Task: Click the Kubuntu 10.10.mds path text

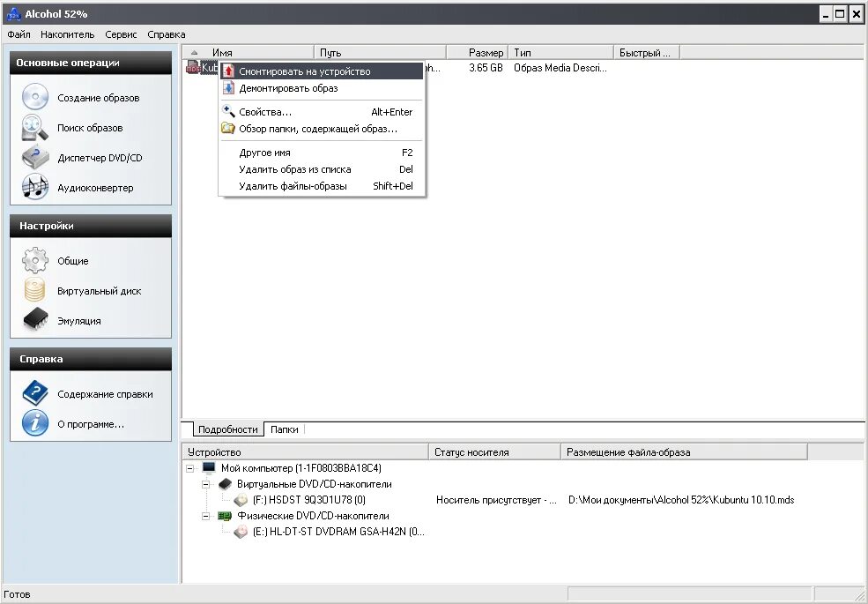Action: click(x=681, y=500)
